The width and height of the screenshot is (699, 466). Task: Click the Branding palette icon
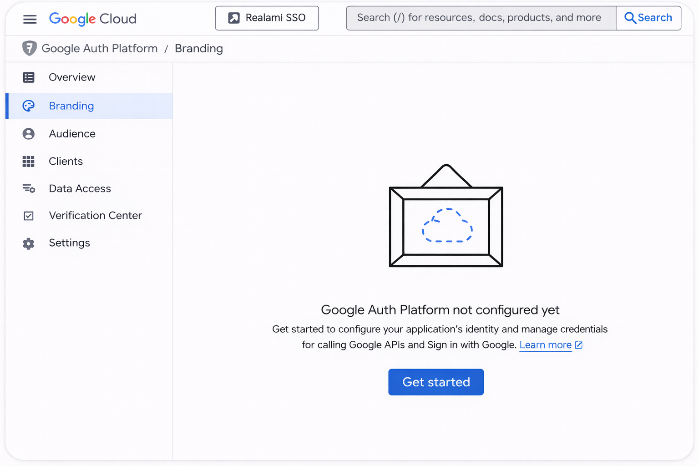(29, 106)
